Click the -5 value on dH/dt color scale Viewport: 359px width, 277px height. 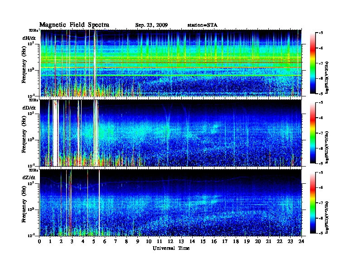(321, 33)
